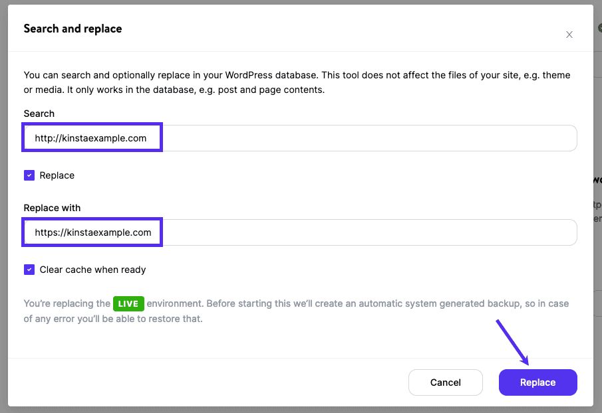Focus the Replace with input field
Screen dimensions: 602x413
366,232
